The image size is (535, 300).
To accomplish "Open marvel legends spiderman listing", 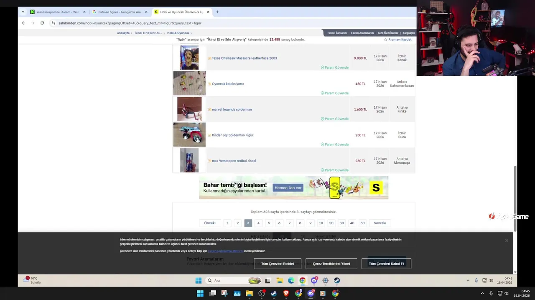I will point(232,110).
